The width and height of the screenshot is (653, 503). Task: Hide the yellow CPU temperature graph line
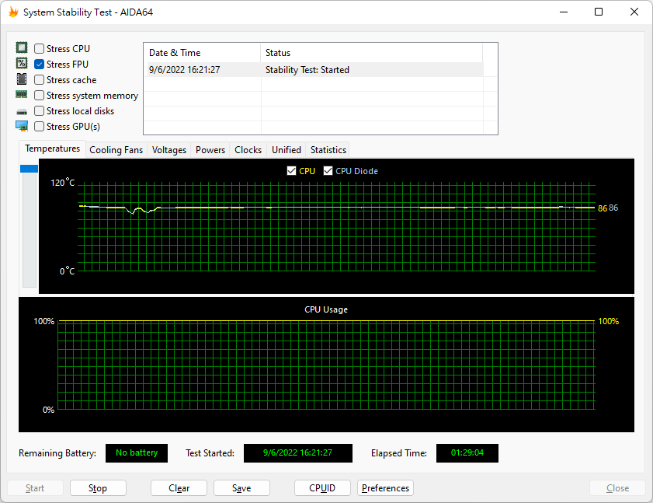291,170
